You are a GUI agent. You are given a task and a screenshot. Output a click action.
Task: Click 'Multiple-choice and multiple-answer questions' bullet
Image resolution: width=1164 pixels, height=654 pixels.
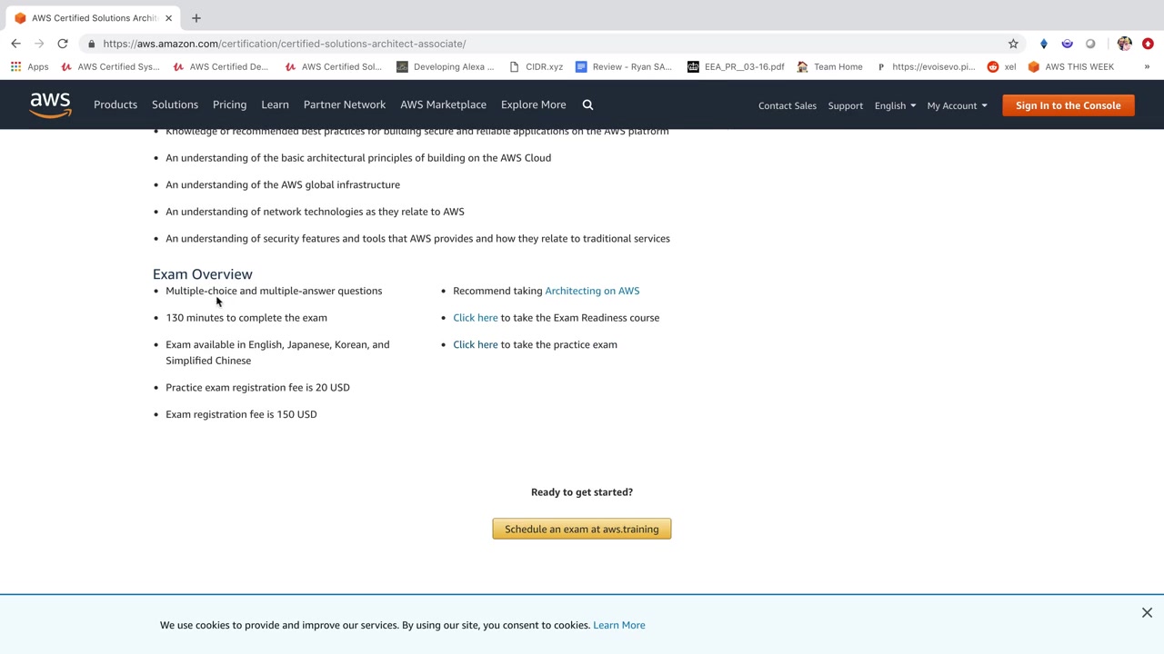click(x=274, y=291)
